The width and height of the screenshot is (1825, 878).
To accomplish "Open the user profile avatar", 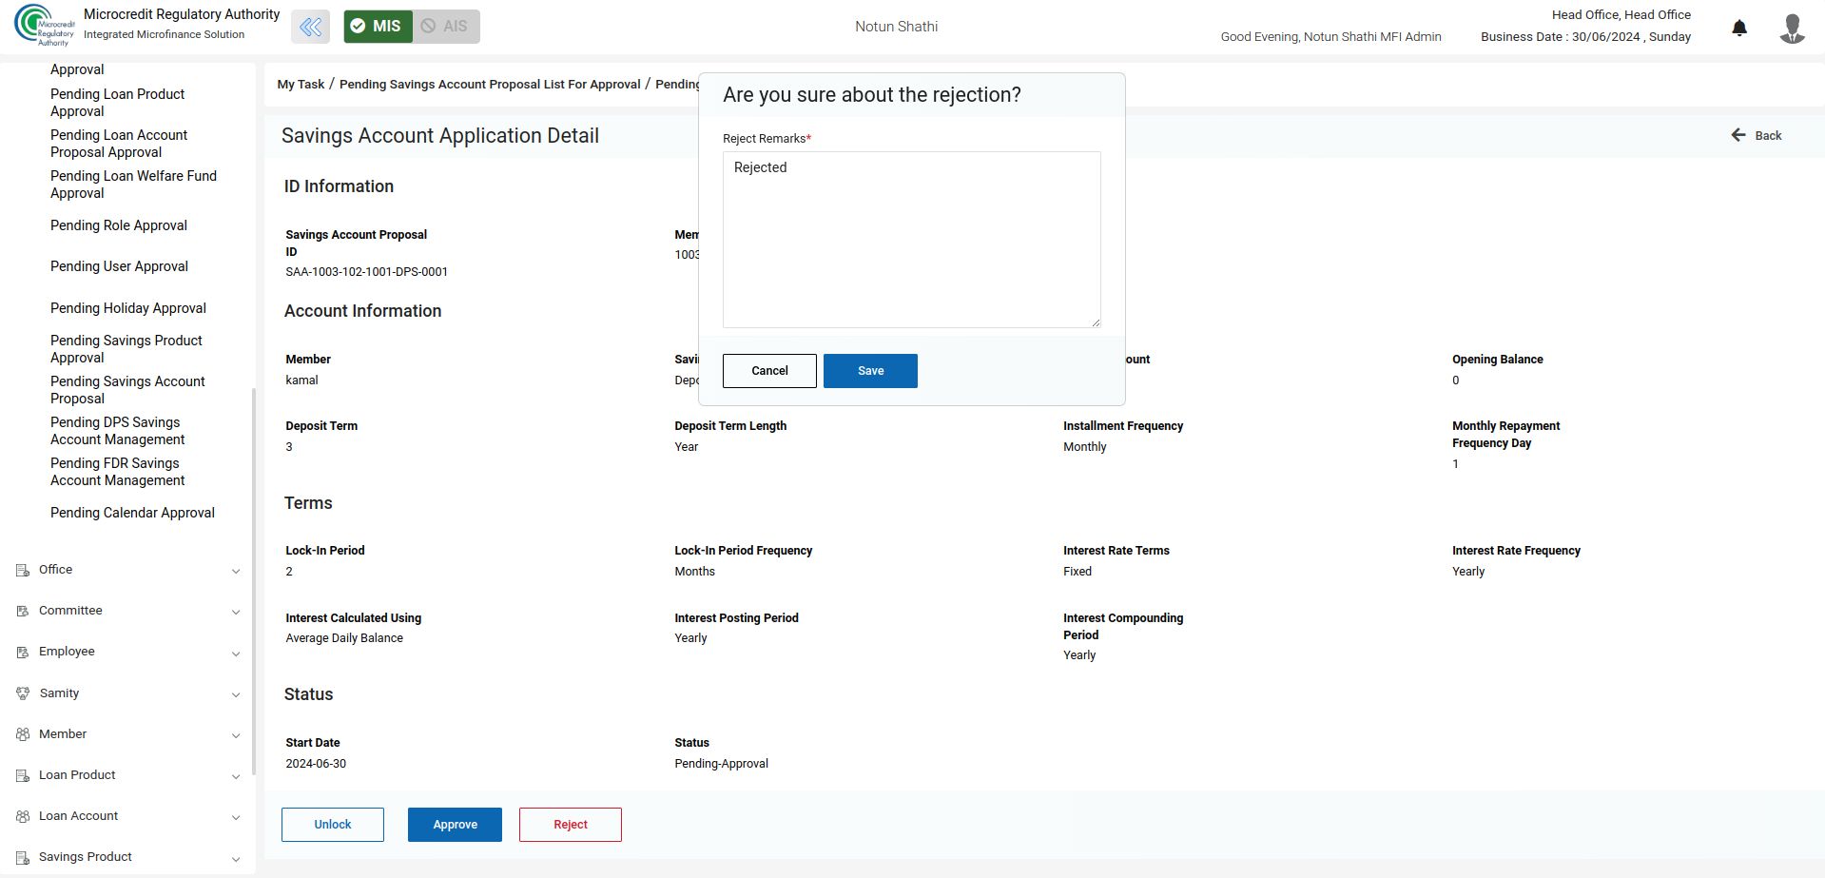I will pos(1792,28).
